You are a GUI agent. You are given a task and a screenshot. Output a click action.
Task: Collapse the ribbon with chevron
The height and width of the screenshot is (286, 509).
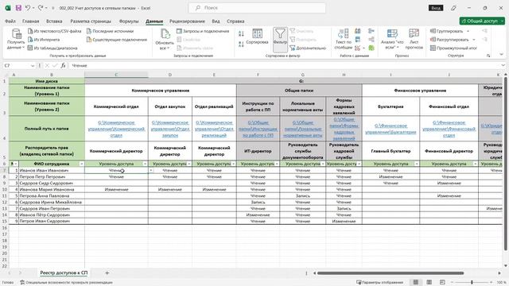tap(501, 55)
